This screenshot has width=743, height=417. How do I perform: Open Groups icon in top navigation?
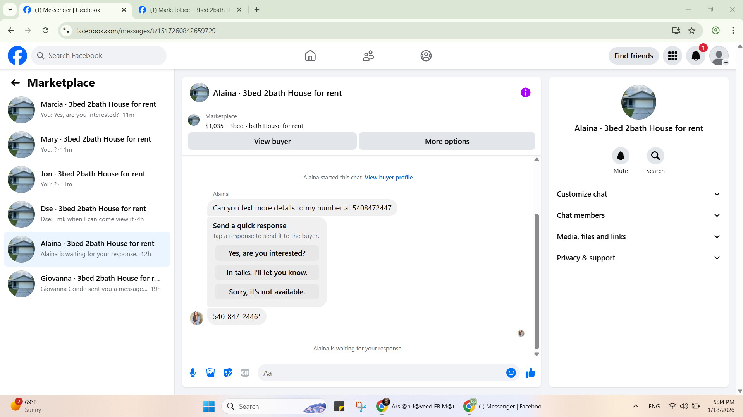pos(426,56)
